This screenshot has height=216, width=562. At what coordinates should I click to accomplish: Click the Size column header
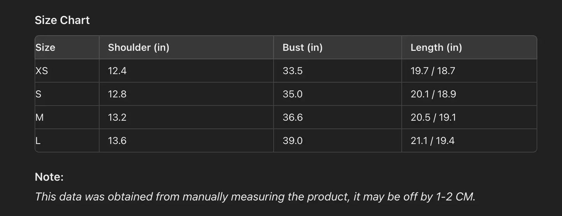tap(46, 47)
